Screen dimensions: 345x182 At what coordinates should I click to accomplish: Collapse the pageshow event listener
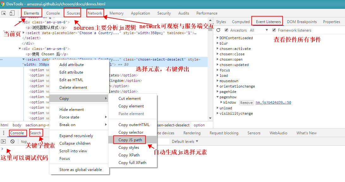pos(218,97)
